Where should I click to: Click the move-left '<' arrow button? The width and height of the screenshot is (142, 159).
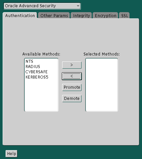72,76
